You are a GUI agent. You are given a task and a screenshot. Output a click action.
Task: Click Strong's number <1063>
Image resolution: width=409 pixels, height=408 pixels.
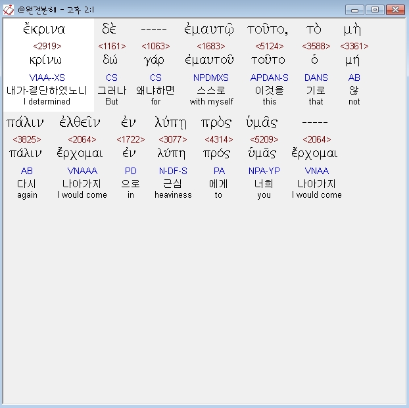coord(156,46)
